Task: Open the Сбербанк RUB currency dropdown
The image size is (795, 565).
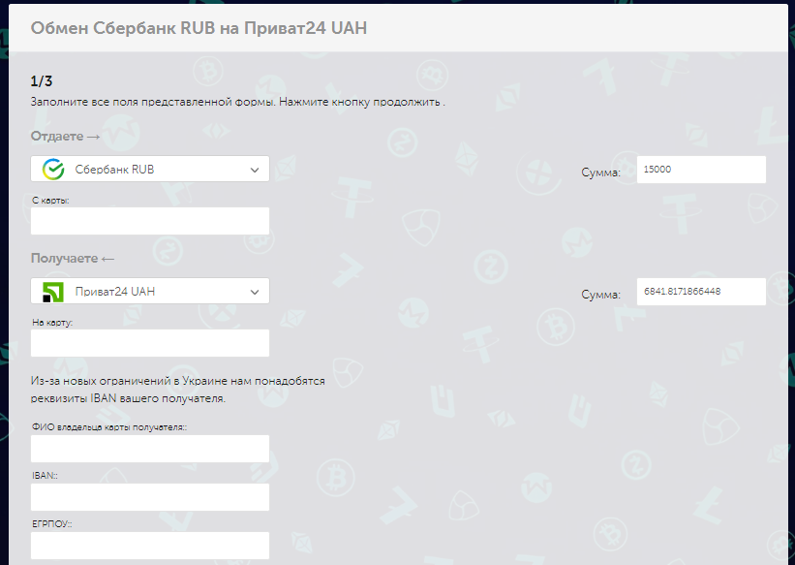Action: point(150,169)
